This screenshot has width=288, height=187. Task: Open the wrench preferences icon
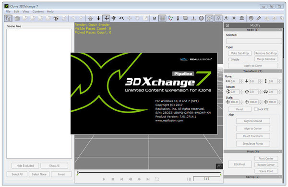point(259,18)
